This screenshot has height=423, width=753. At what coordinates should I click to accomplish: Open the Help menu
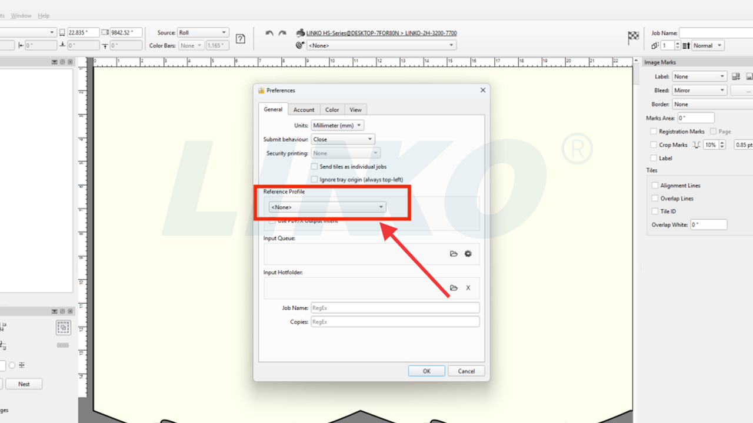pos(44,16)
